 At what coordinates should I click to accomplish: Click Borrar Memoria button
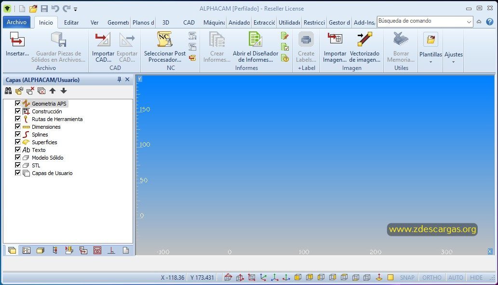click(401, 47)
